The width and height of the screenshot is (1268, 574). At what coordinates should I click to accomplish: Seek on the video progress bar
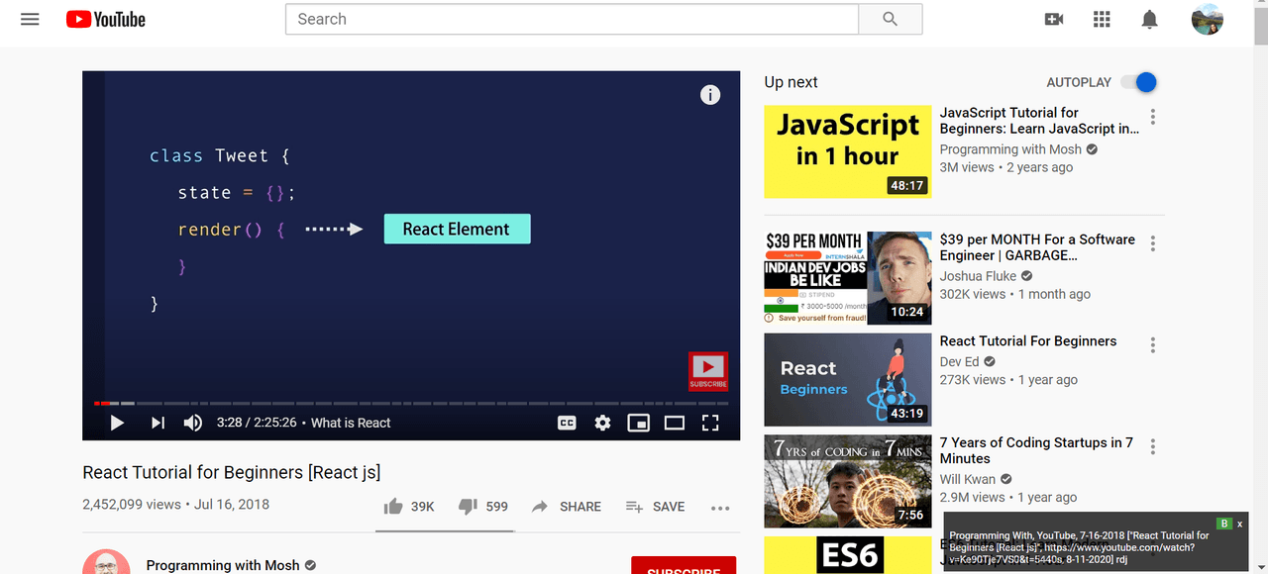click(411, 403)
